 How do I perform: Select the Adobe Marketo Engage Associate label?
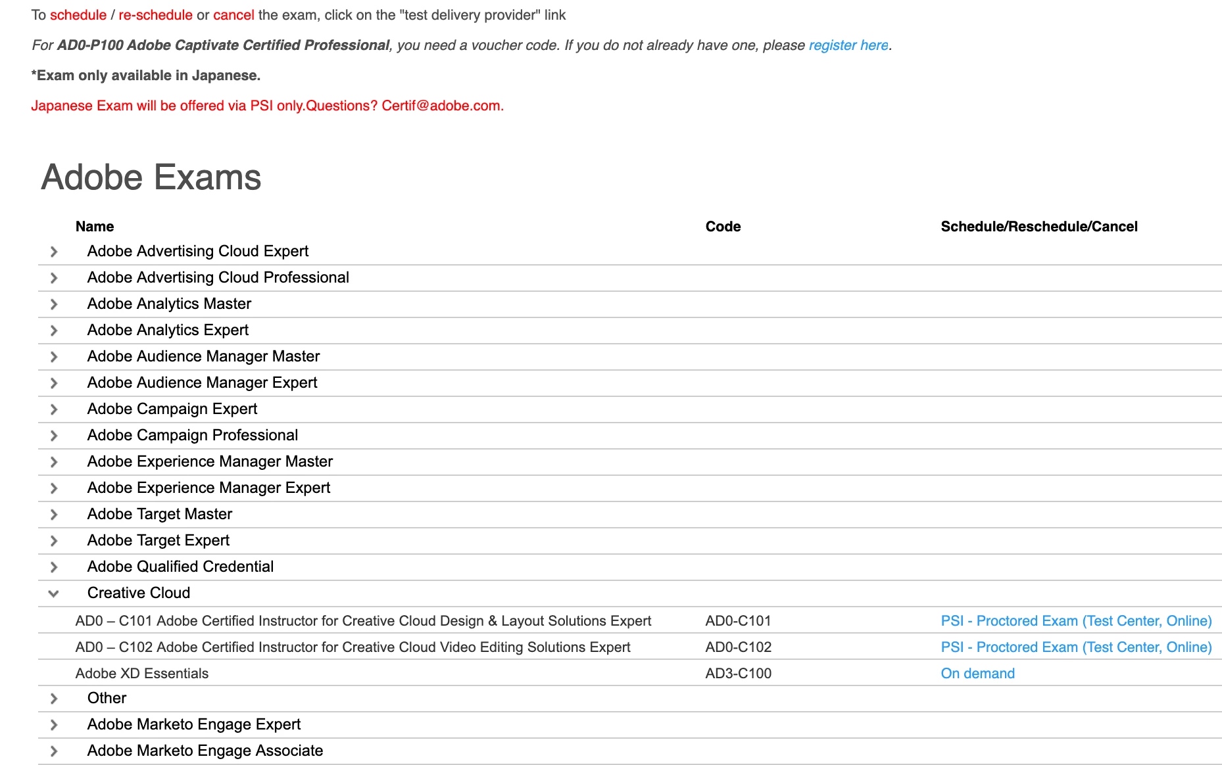click(x=205, y=751)
